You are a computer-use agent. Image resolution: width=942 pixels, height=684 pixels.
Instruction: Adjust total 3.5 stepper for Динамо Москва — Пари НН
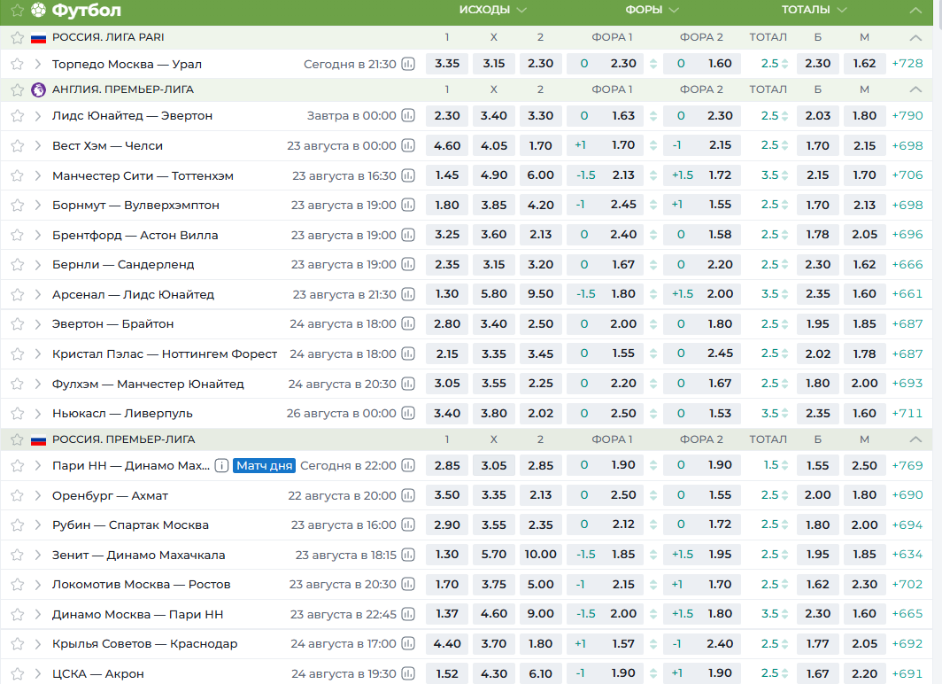pyautogui.click(x=784, y=614)
